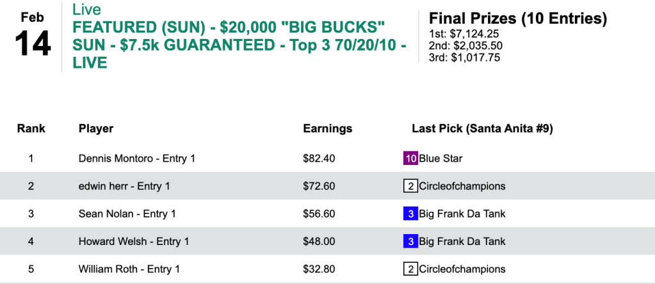The height and width of the screenshot is (284, 655).
Task: Click the purple number 10 saddle badge
Action: click(x=410, y=159)
